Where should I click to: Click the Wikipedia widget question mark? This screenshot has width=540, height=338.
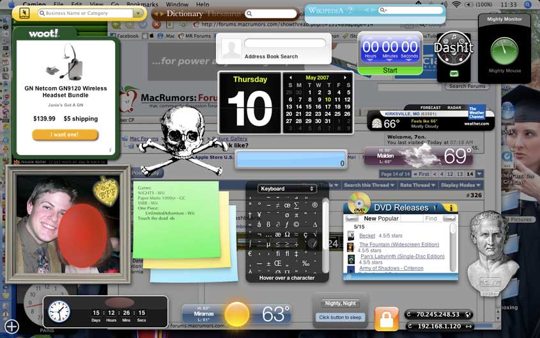(351, 10)
